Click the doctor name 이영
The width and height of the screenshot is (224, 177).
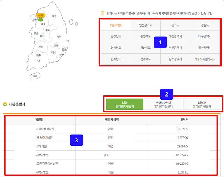point(111,146)
